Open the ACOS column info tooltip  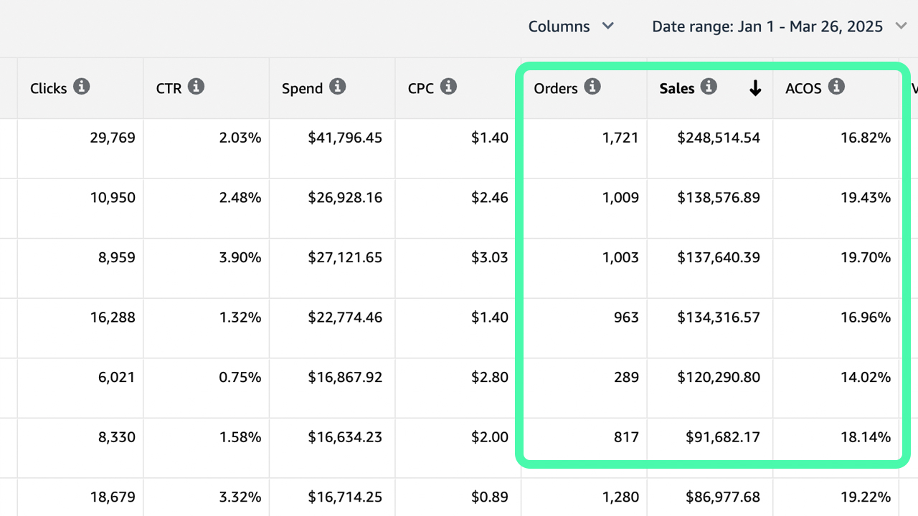(x=836, y=87)
